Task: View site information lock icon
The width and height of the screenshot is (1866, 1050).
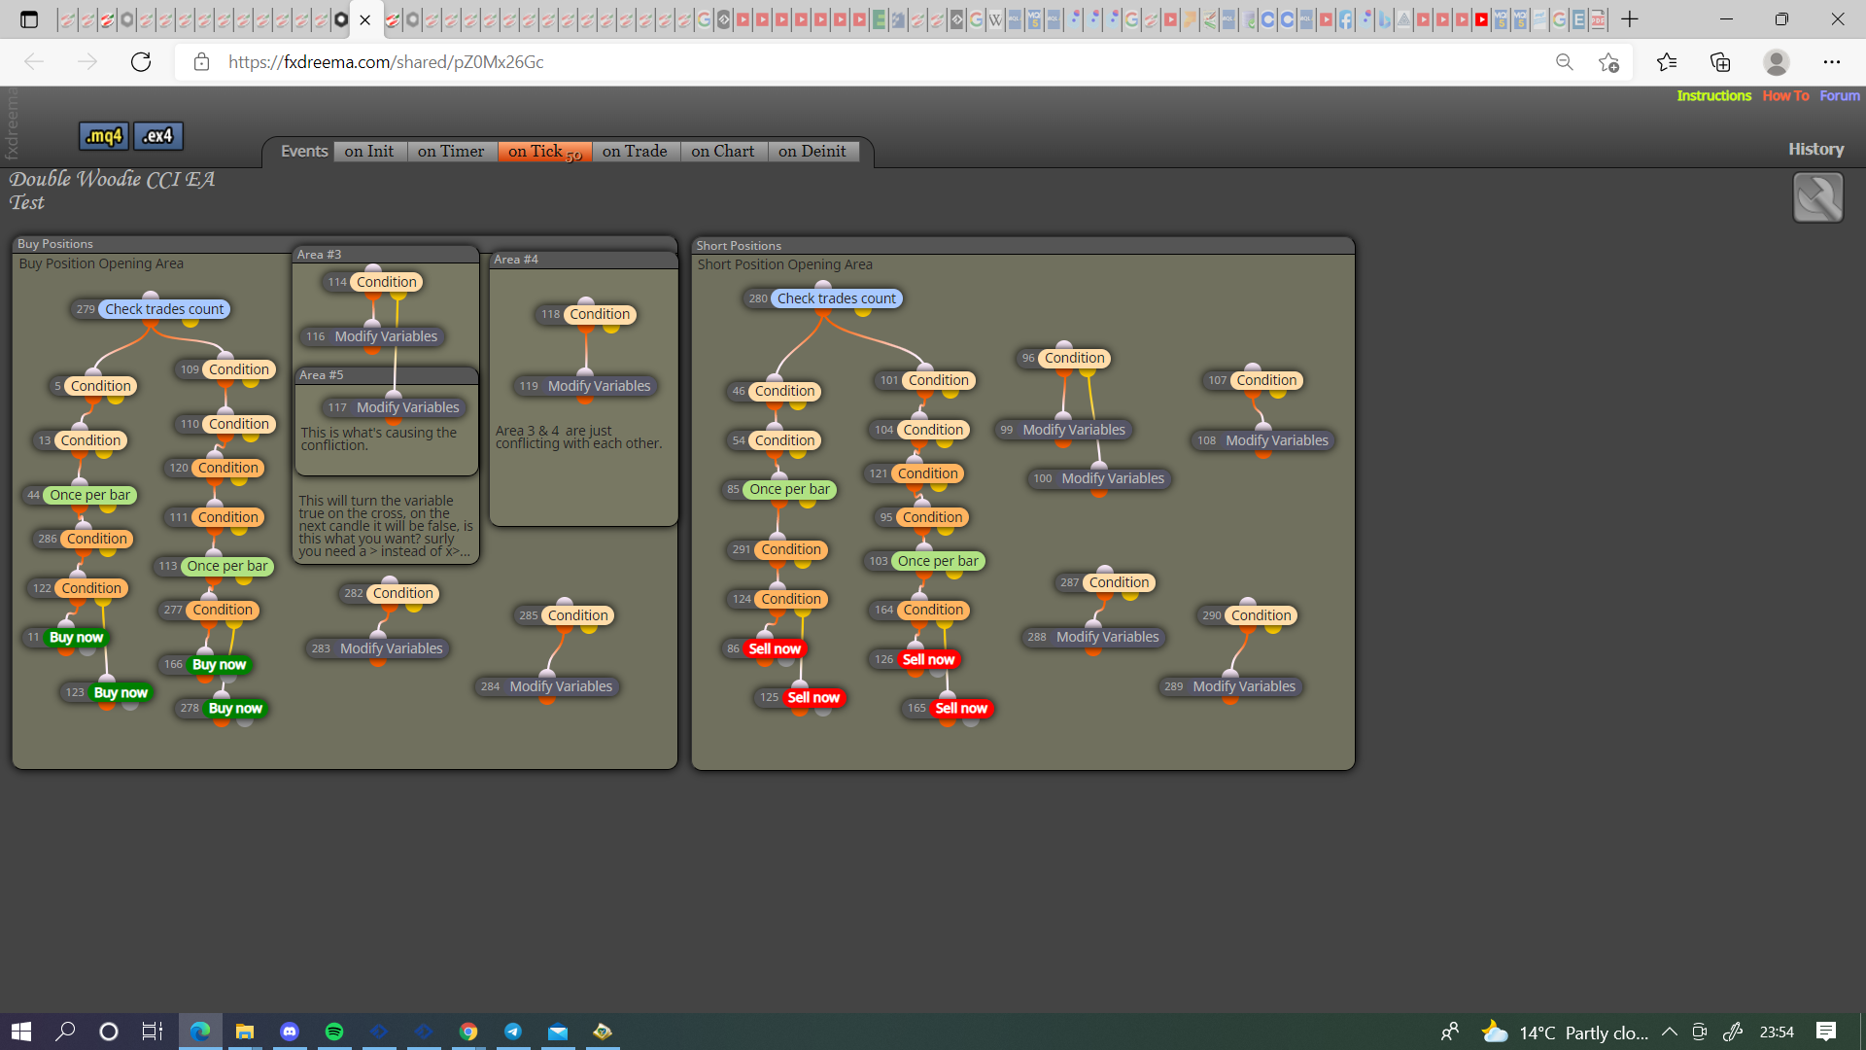Action: 201,62
